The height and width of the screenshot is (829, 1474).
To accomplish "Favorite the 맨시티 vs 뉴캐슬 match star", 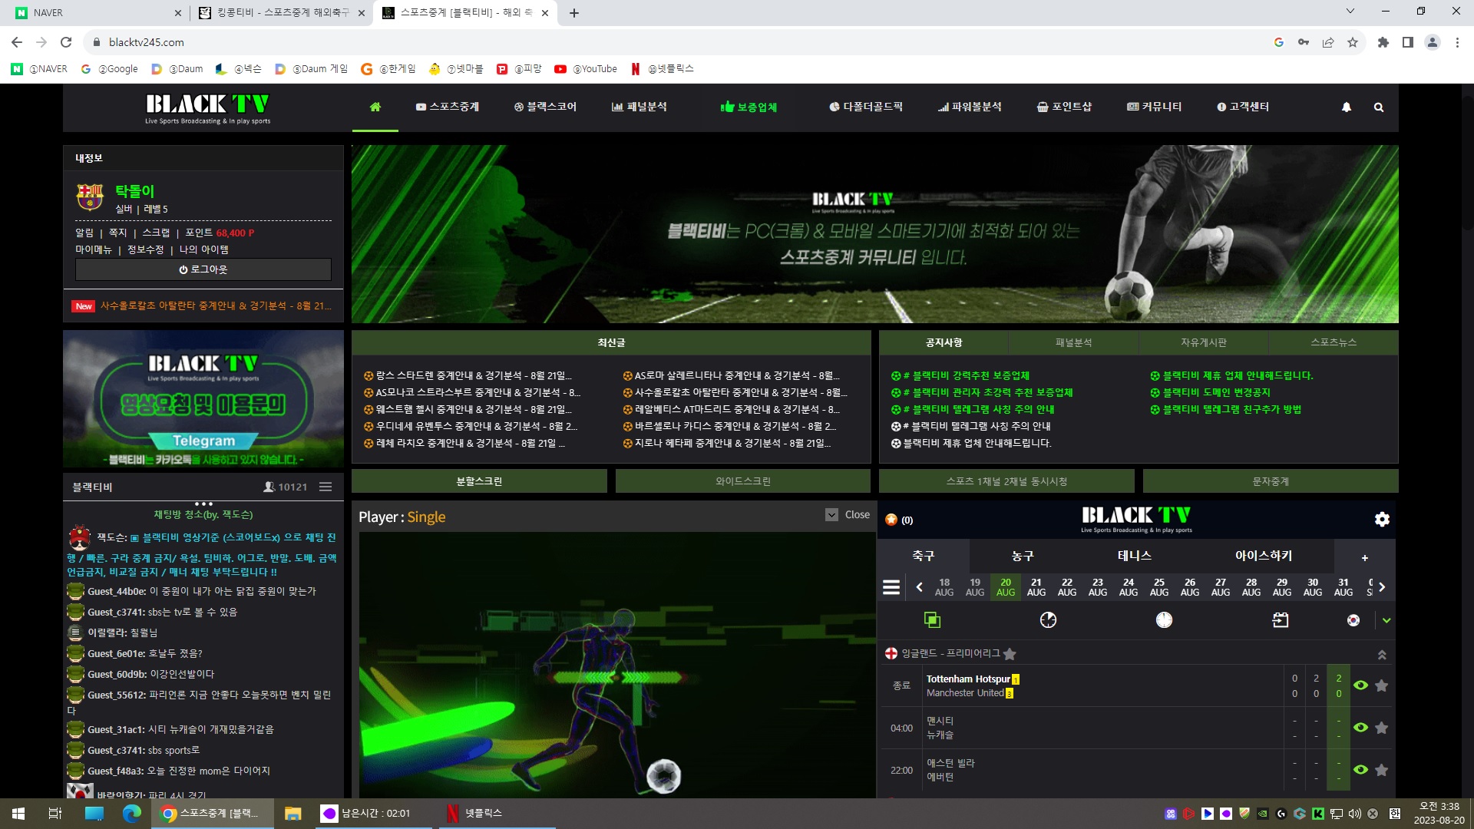I will [x=1381, y=728].
